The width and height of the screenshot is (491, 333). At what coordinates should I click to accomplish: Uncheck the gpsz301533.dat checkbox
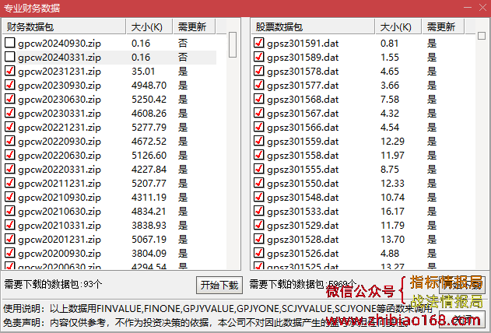(x=258, y=211)
